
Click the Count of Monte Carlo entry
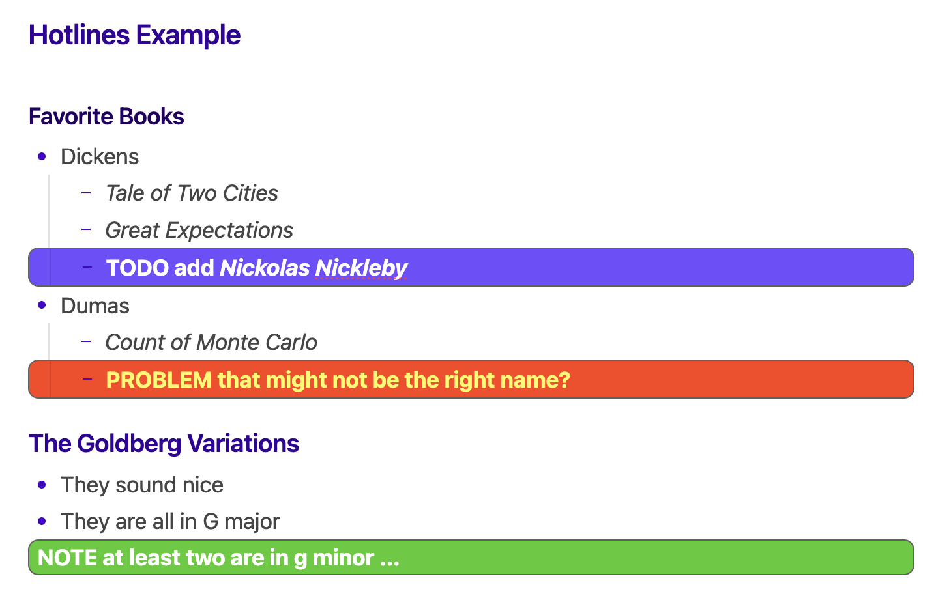coord(211,342)
